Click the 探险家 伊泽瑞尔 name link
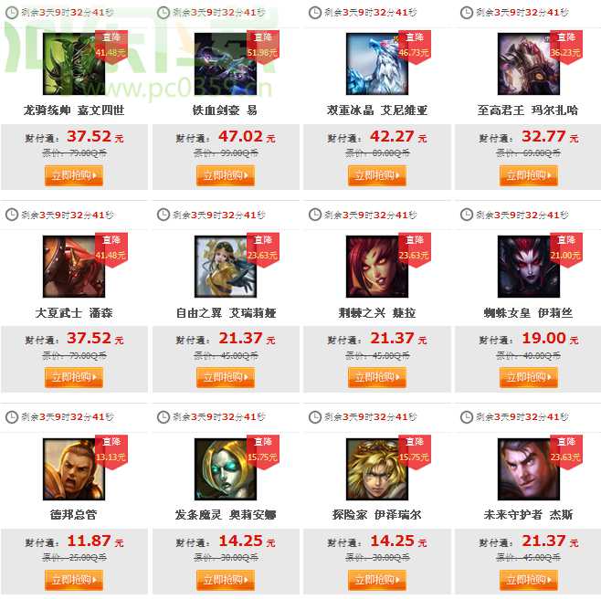The width and height of the screenshot is (601, 599). tap(377, 515)
